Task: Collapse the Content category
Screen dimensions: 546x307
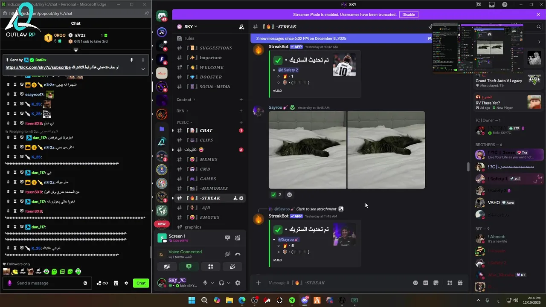Action: (x=186, y=100)
